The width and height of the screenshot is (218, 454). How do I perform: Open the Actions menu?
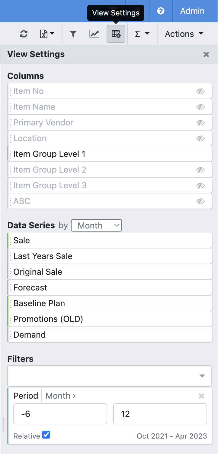184,34
